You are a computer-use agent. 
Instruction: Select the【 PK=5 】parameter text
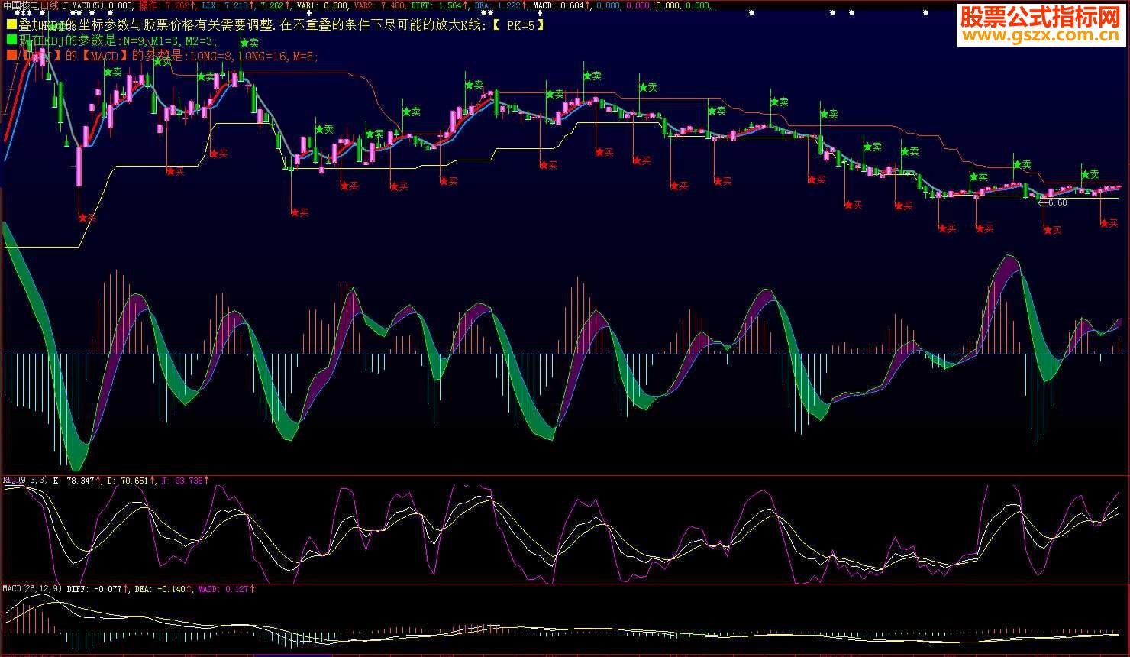[x=518, y=24]
